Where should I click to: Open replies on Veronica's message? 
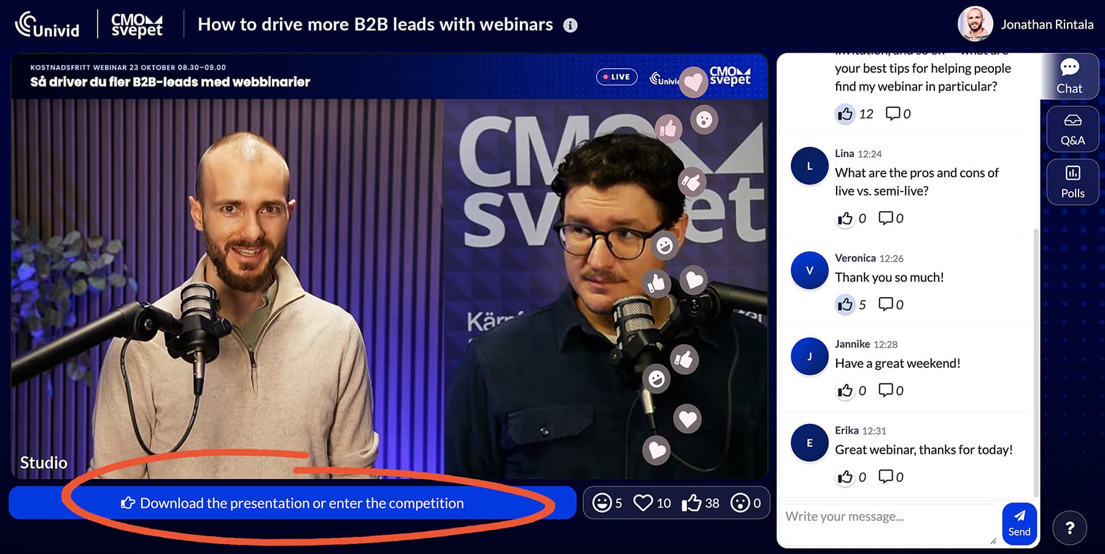coord(885,304)
